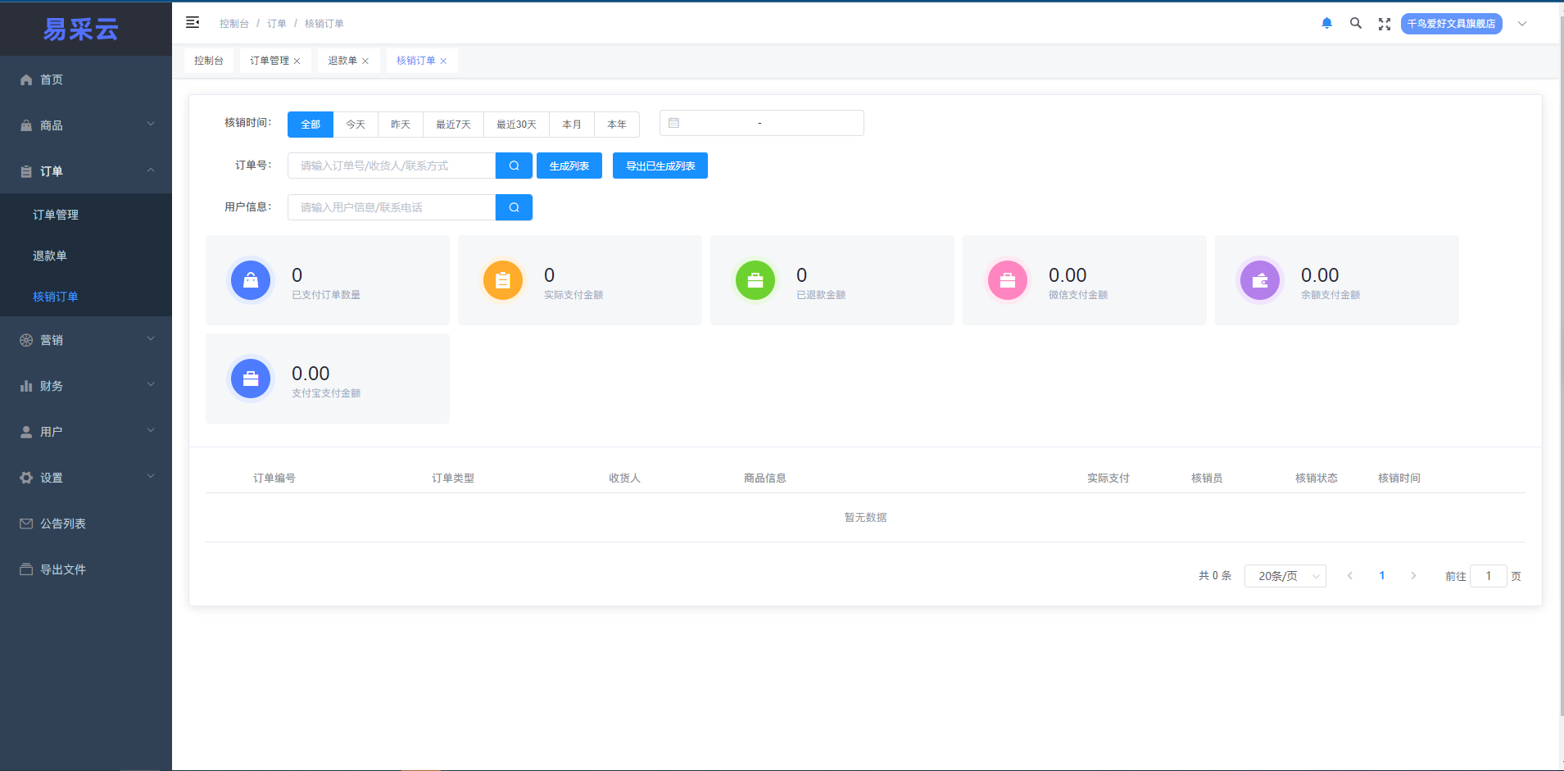Open the account dropdown arrow at top right

pyautogui.click(x=1522, y=24)
